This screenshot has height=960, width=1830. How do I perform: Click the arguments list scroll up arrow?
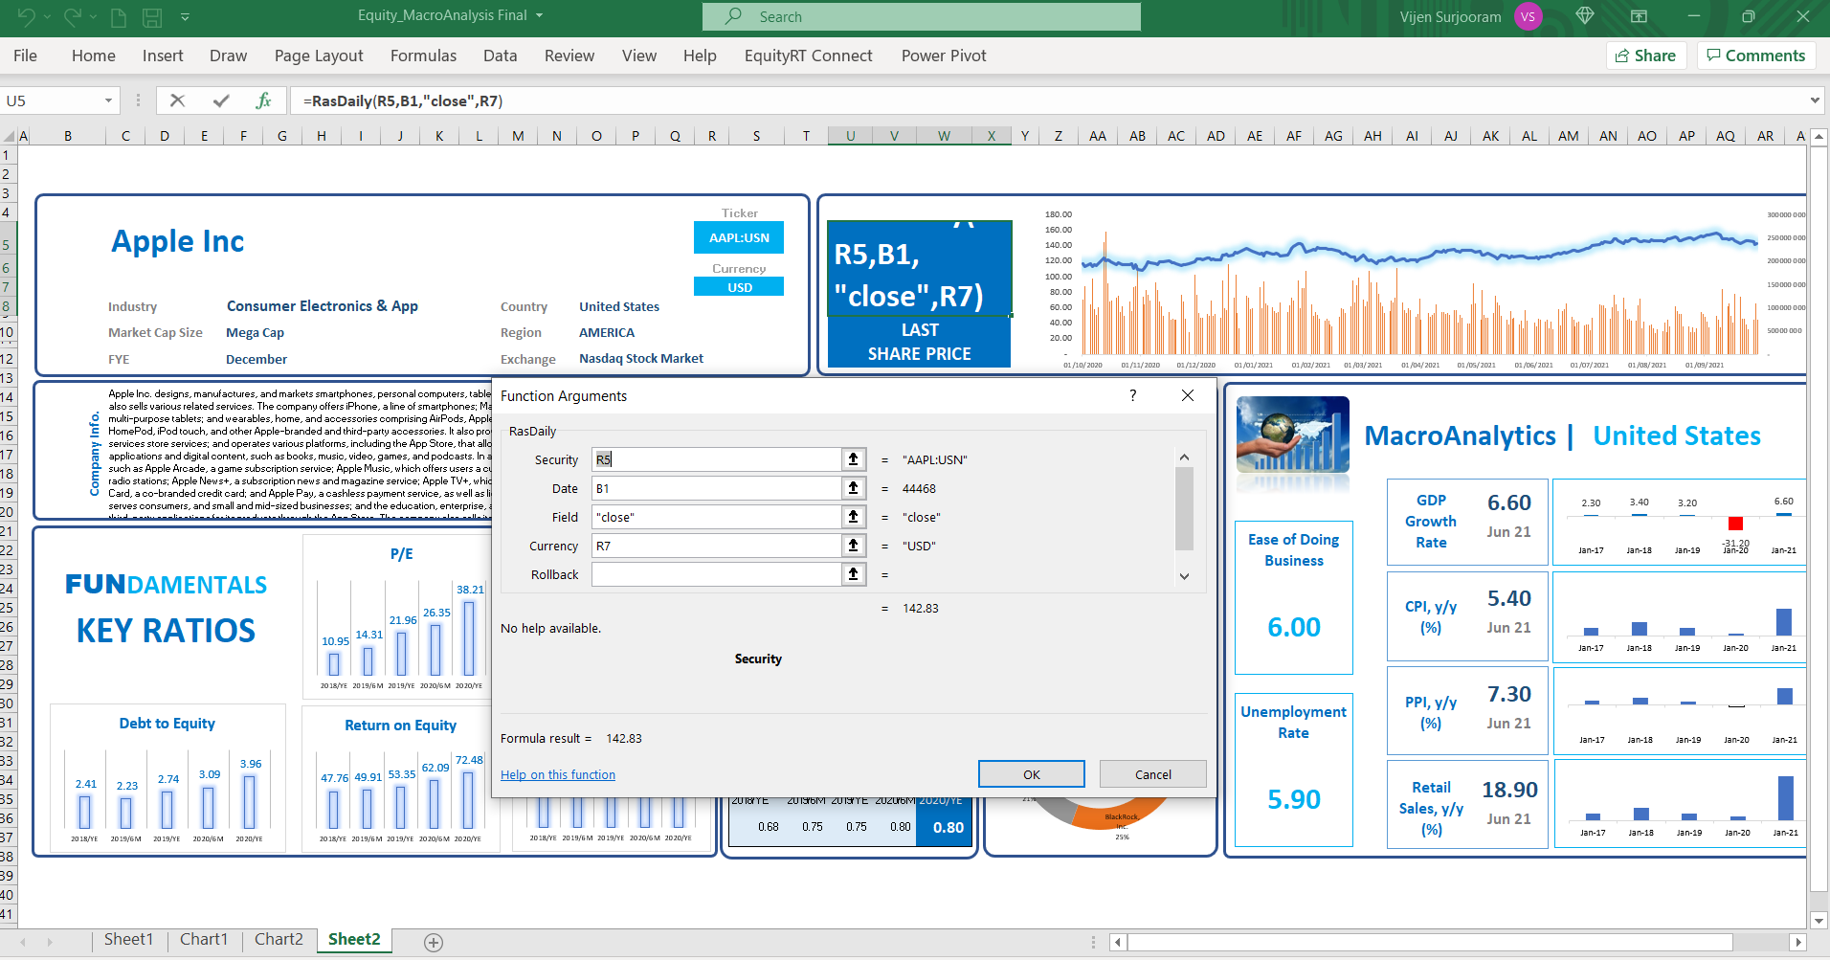(x=1184, y=458)
